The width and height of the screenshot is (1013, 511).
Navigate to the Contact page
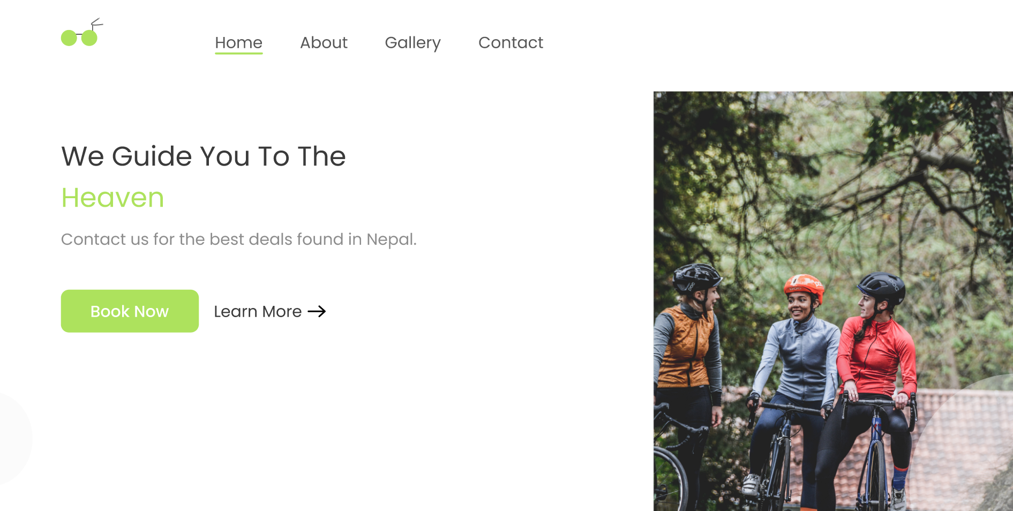tap(511, 42)
